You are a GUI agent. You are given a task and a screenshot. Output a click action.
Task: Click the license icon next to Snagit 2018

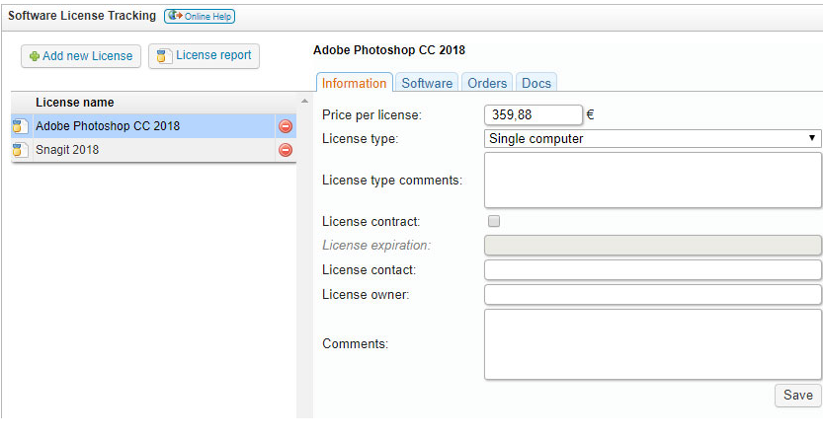(x=20, y=150)
